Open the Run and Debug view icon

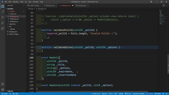tap(3, 23)
